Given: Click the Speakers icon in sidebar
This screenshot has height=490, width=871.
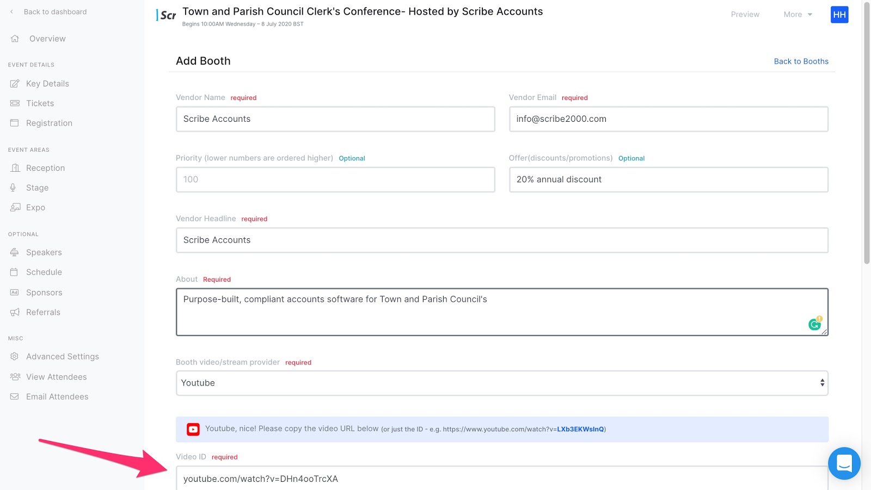Looking at the screenshot, I should click(15, 252).
